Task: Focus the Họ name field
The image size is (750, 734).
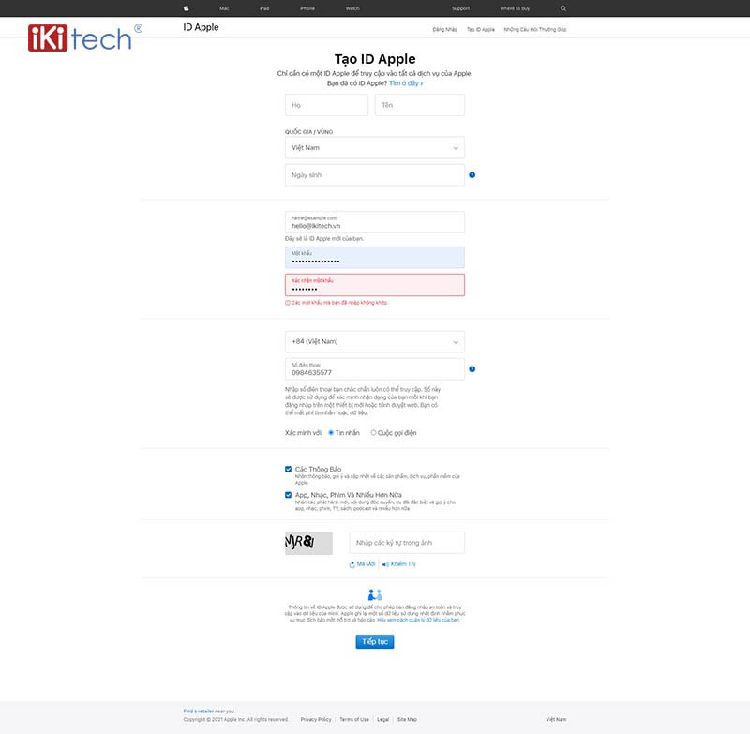Action: (326, 105)
